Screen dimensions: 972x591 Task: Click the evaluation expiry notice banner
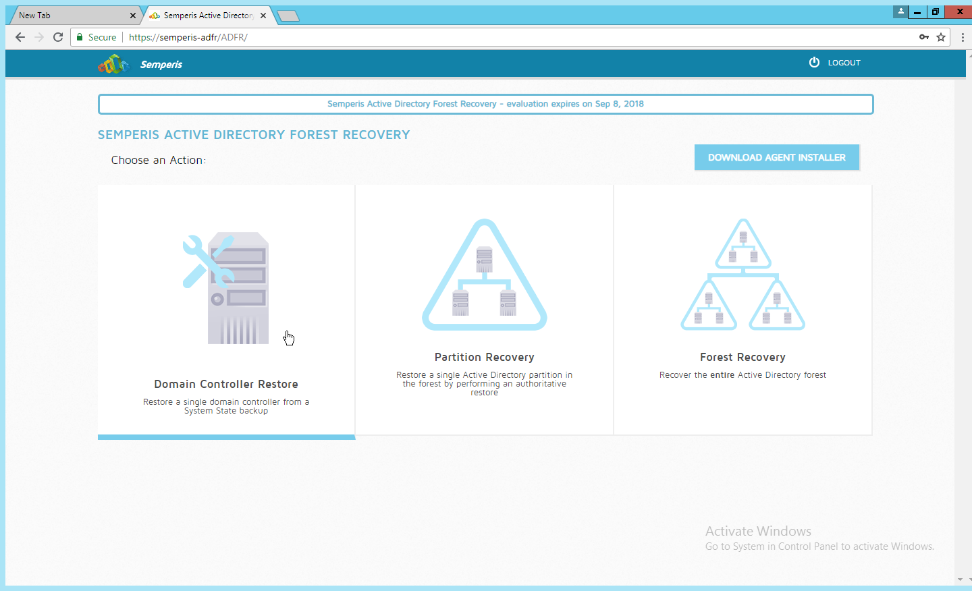coord(485,104)
